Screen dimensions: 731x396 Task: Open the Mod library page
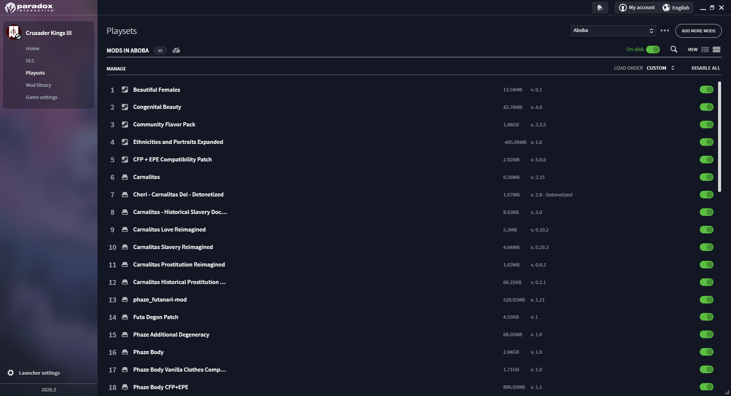point(38,85)
